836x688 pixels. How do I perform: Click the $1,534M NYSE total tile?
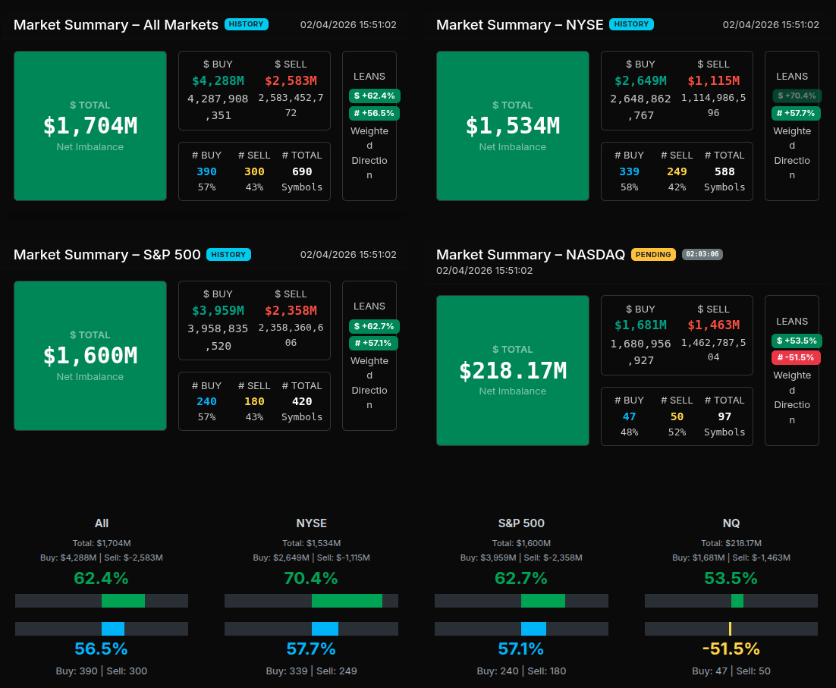point(513,126)
